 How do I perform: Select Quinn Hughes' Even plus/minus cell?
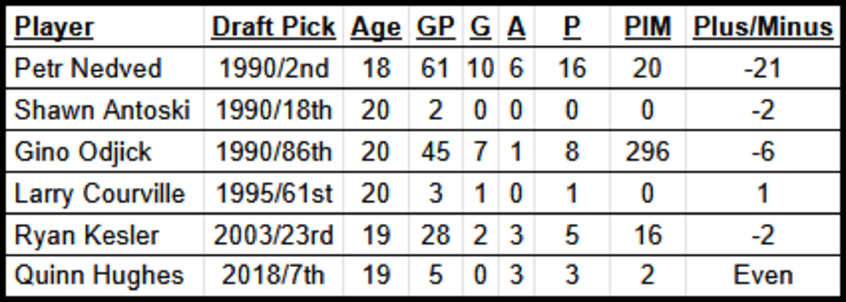coord(763,276)
